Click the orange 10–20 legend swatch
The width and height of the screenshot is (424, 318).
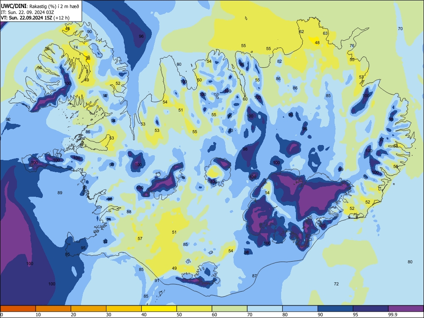pyautogui.click(x=53, y=309)
